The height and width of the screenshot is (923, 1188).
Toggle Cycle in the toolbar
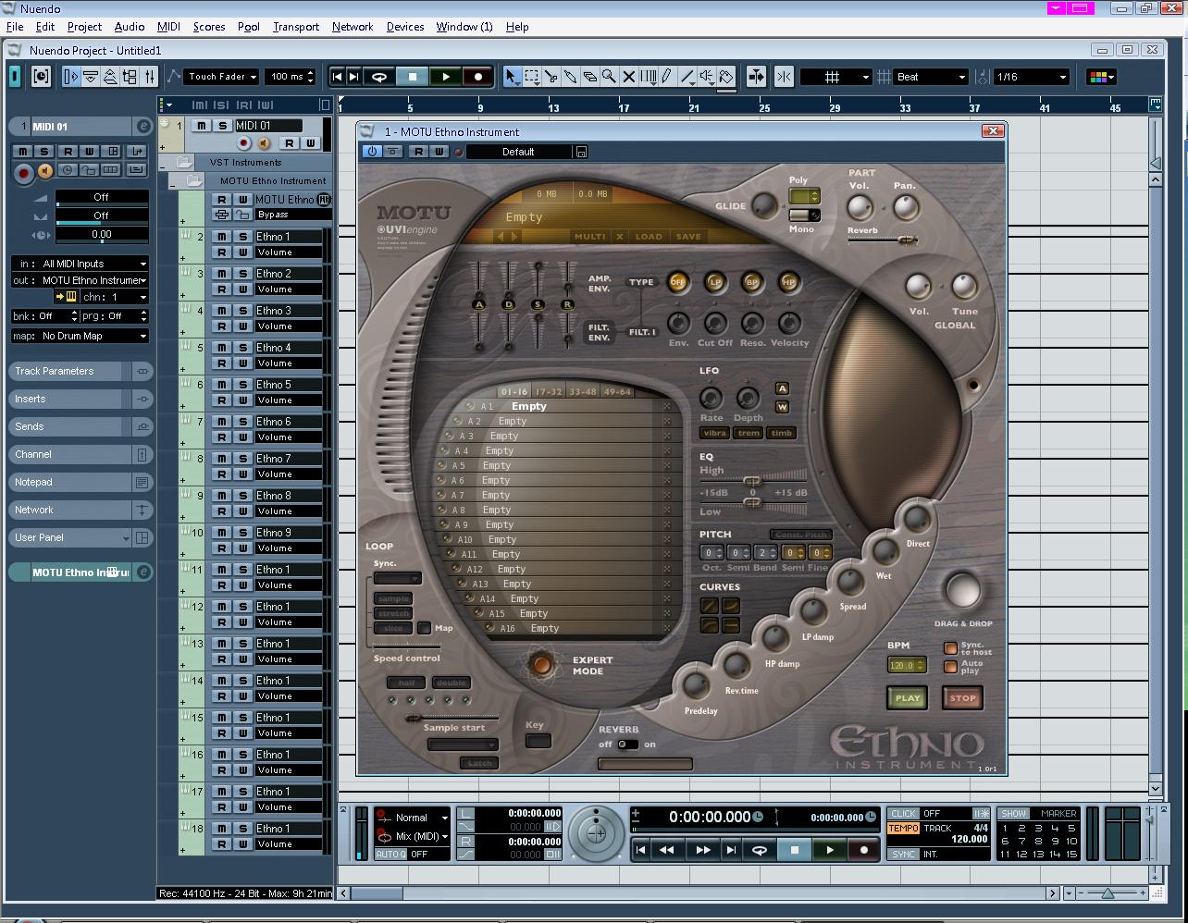[379, 77]
